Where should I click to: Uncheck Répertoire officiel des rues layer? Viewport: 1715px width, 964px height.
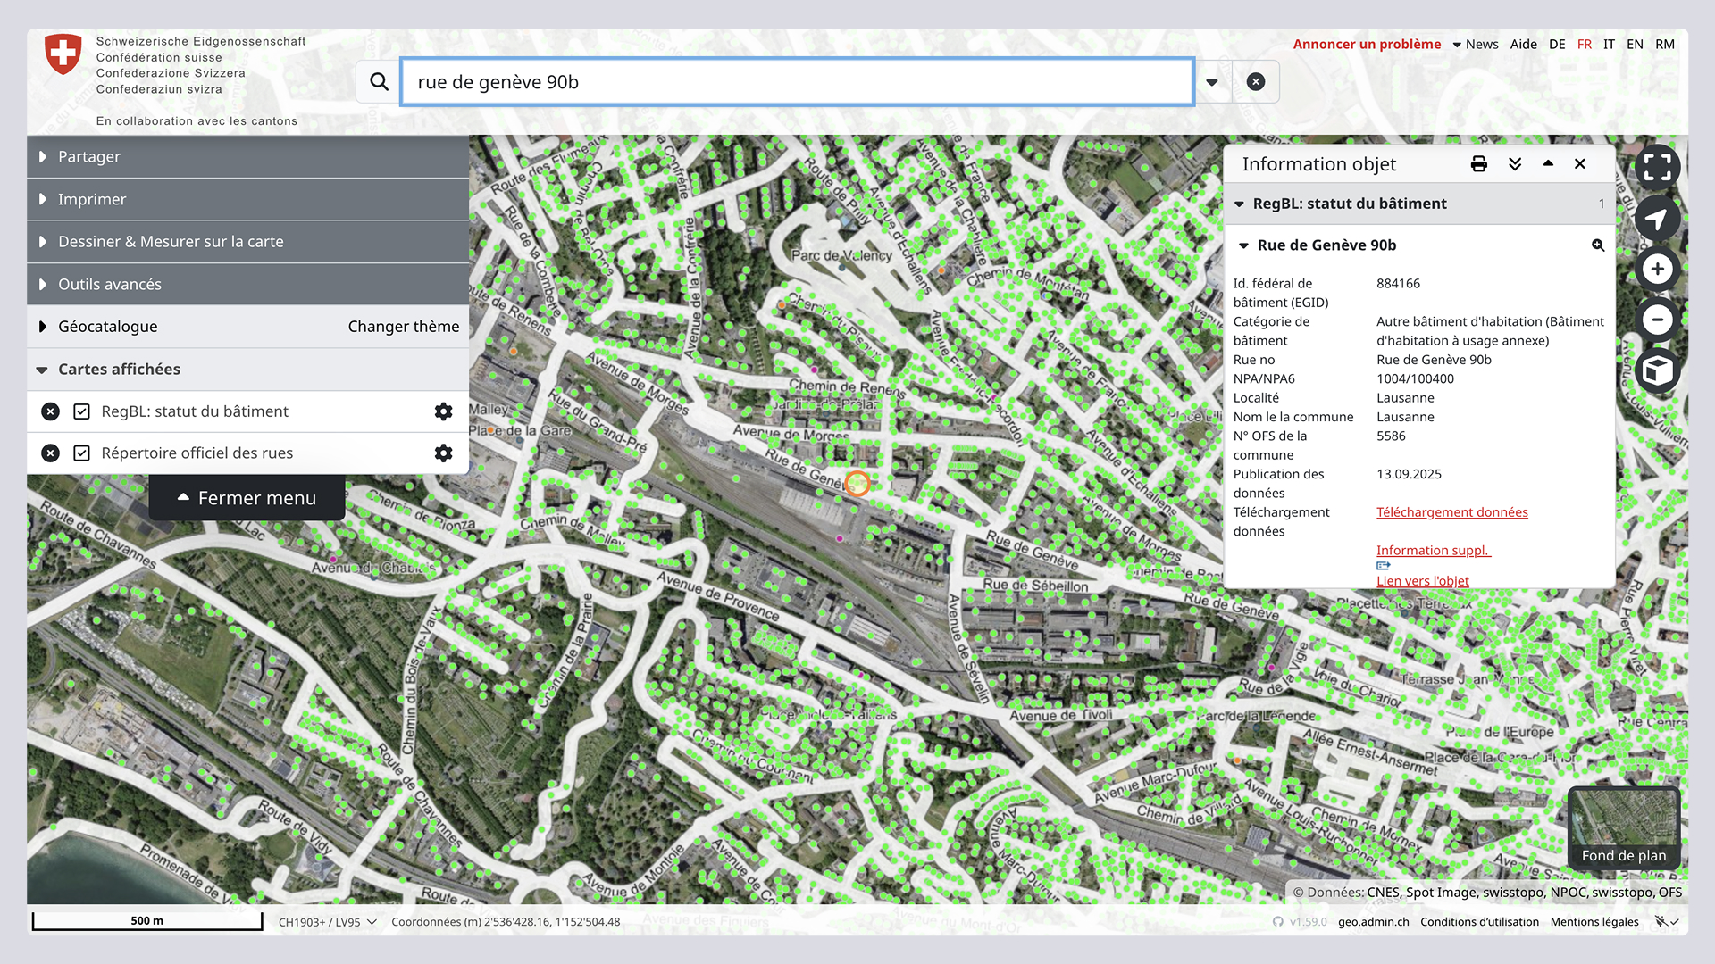[x=81, y=453]
